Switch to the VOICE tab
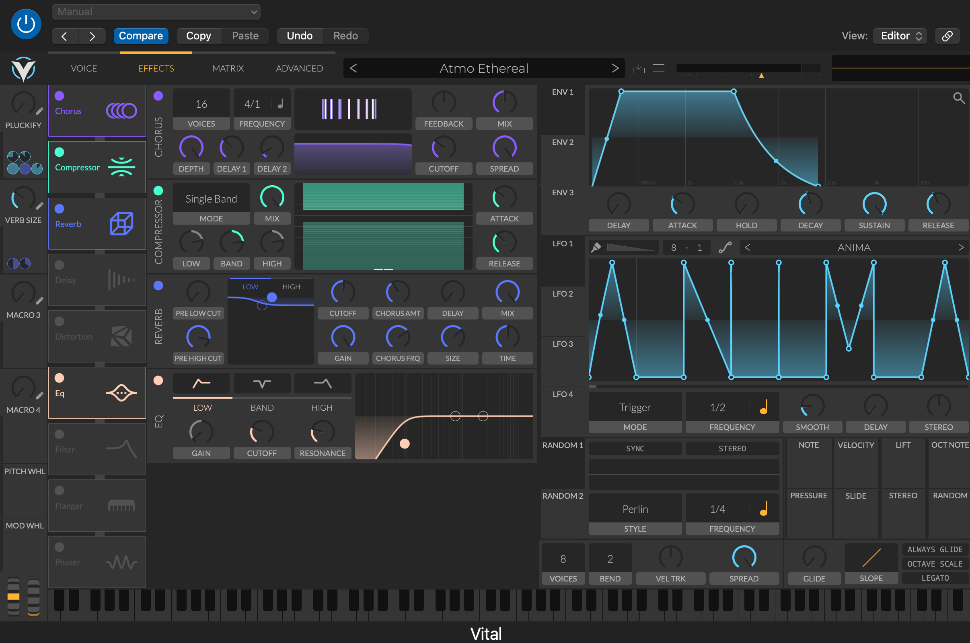Viewport: 970px width, 643px height. [84, 68]
